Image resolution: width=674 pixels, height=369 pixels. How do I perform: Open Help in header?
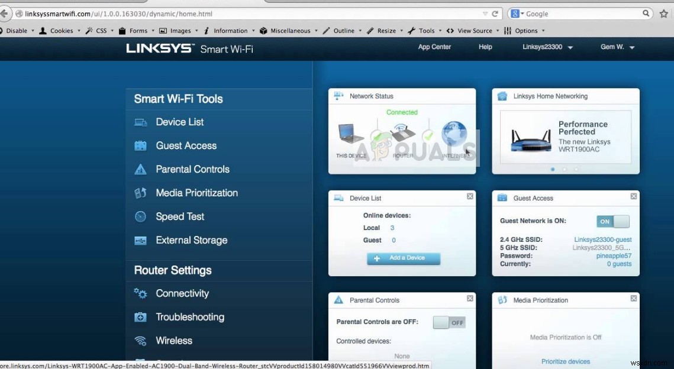(485, 47)
